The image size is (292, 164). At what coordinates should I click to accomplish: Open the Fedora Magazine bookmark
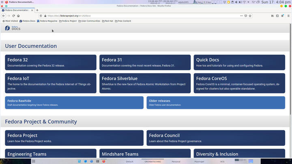click(x=47, y=21)
